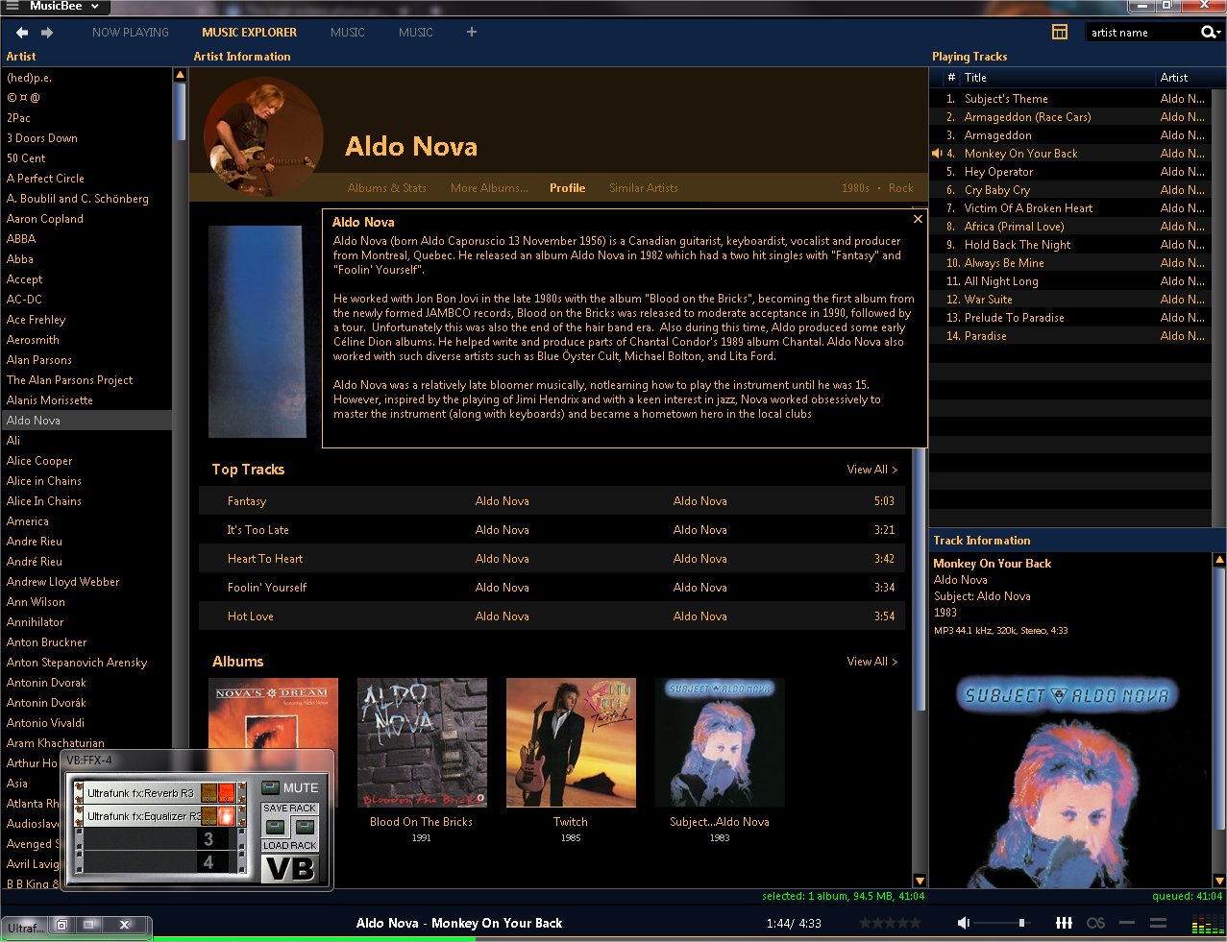Image resolution: width=1227 pixels, height=942 pixels.
Task: Open the second Music tab
Action: (x=416, y=33)
